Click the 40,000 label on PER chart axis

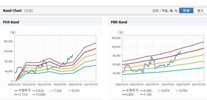tap(9, 71)
